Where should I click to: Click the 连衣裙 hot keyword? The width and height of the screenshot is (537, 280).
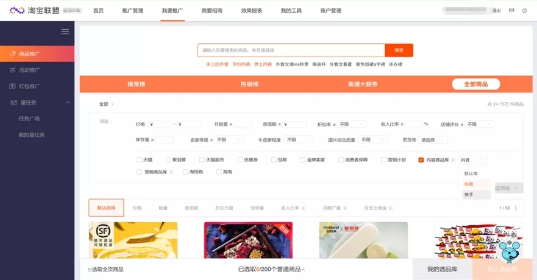click(x=396, y=65)
